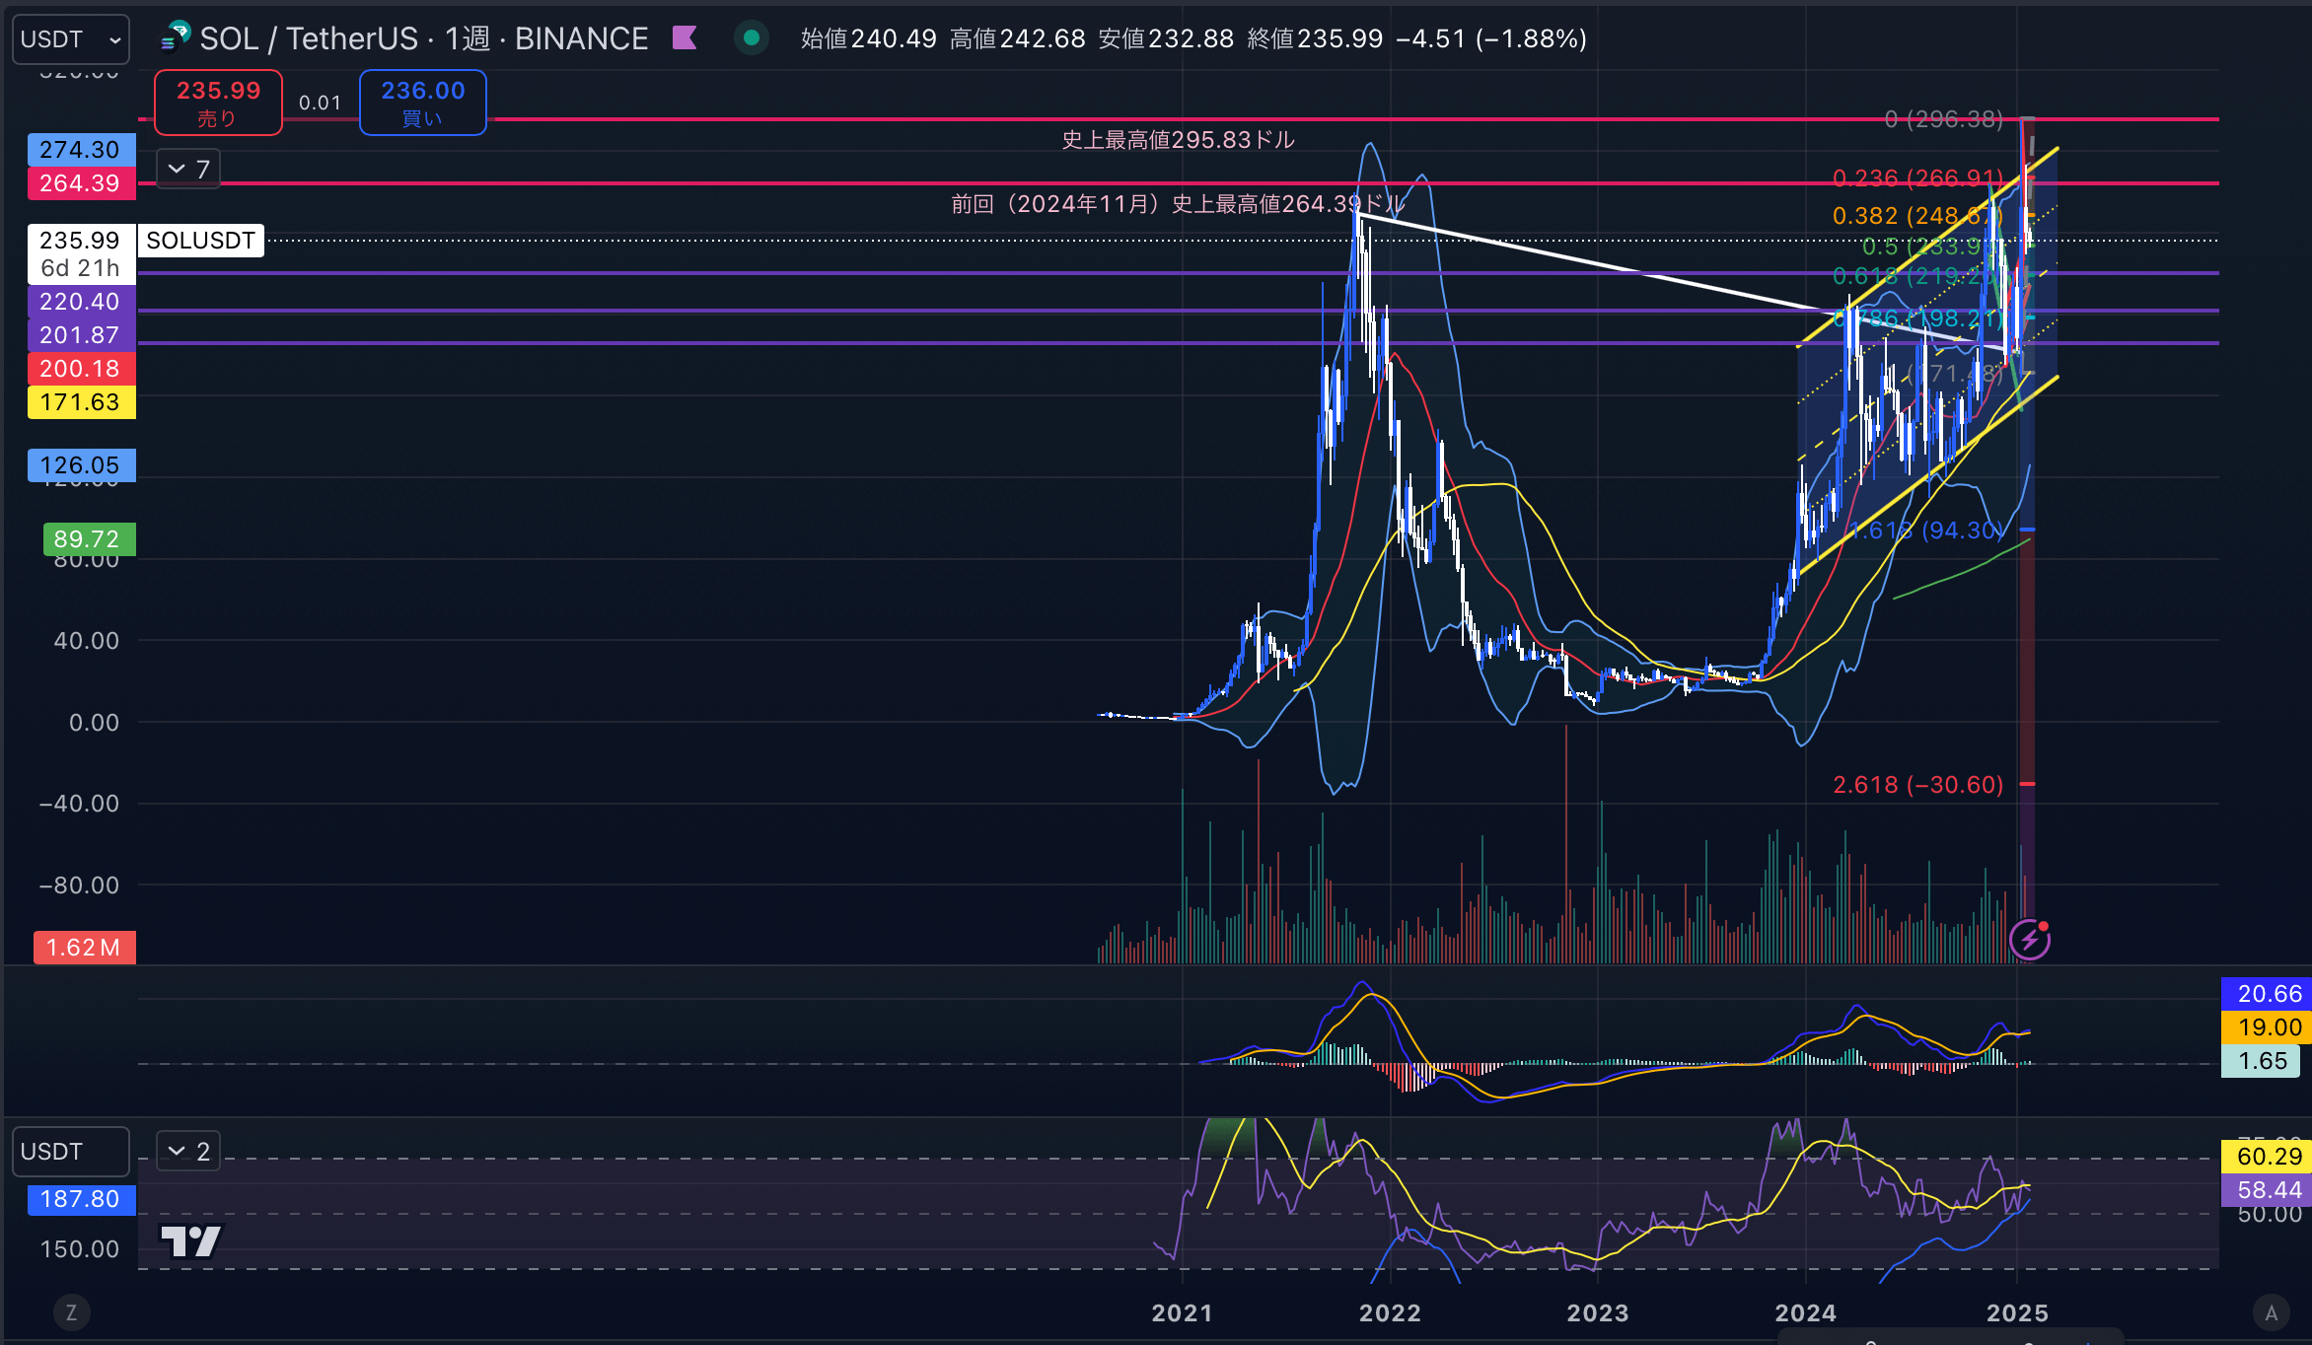Viewport: 2312px width, 1345px height.
Task: Click the Z timezone button at bottom left
Action: pos(71,1312)
